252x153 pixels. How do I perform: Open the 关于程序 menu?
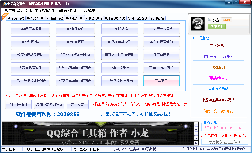tap(88, 10)
